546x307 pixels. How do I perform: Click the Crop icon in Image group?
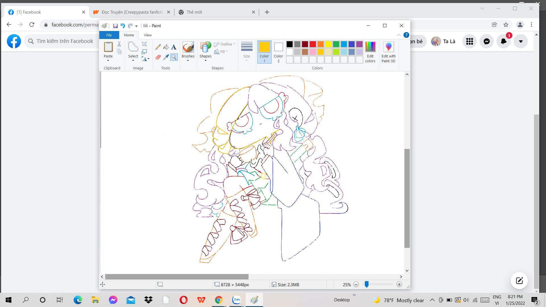[144, 44]
